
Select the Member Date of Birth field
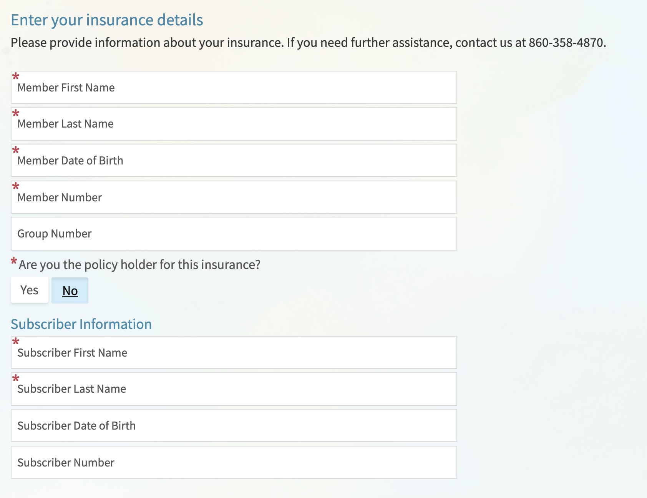[x=234, y=160]
